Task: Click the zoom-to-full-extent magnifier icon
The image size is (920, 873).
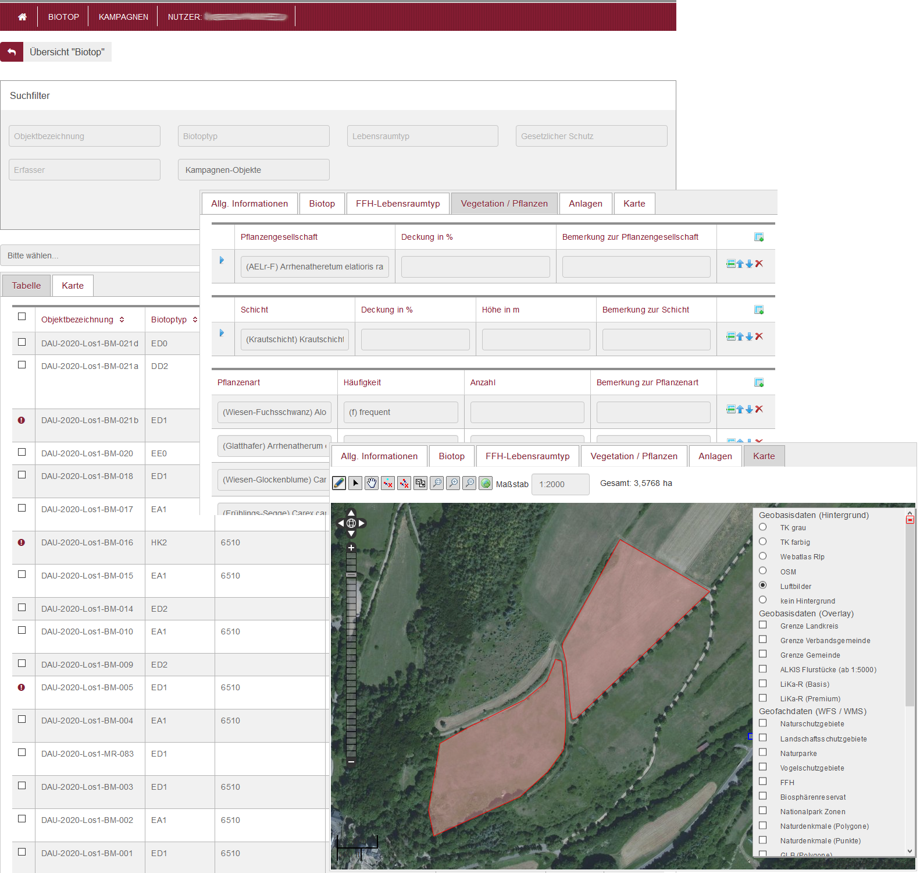Action: click(x=437, y=483)
